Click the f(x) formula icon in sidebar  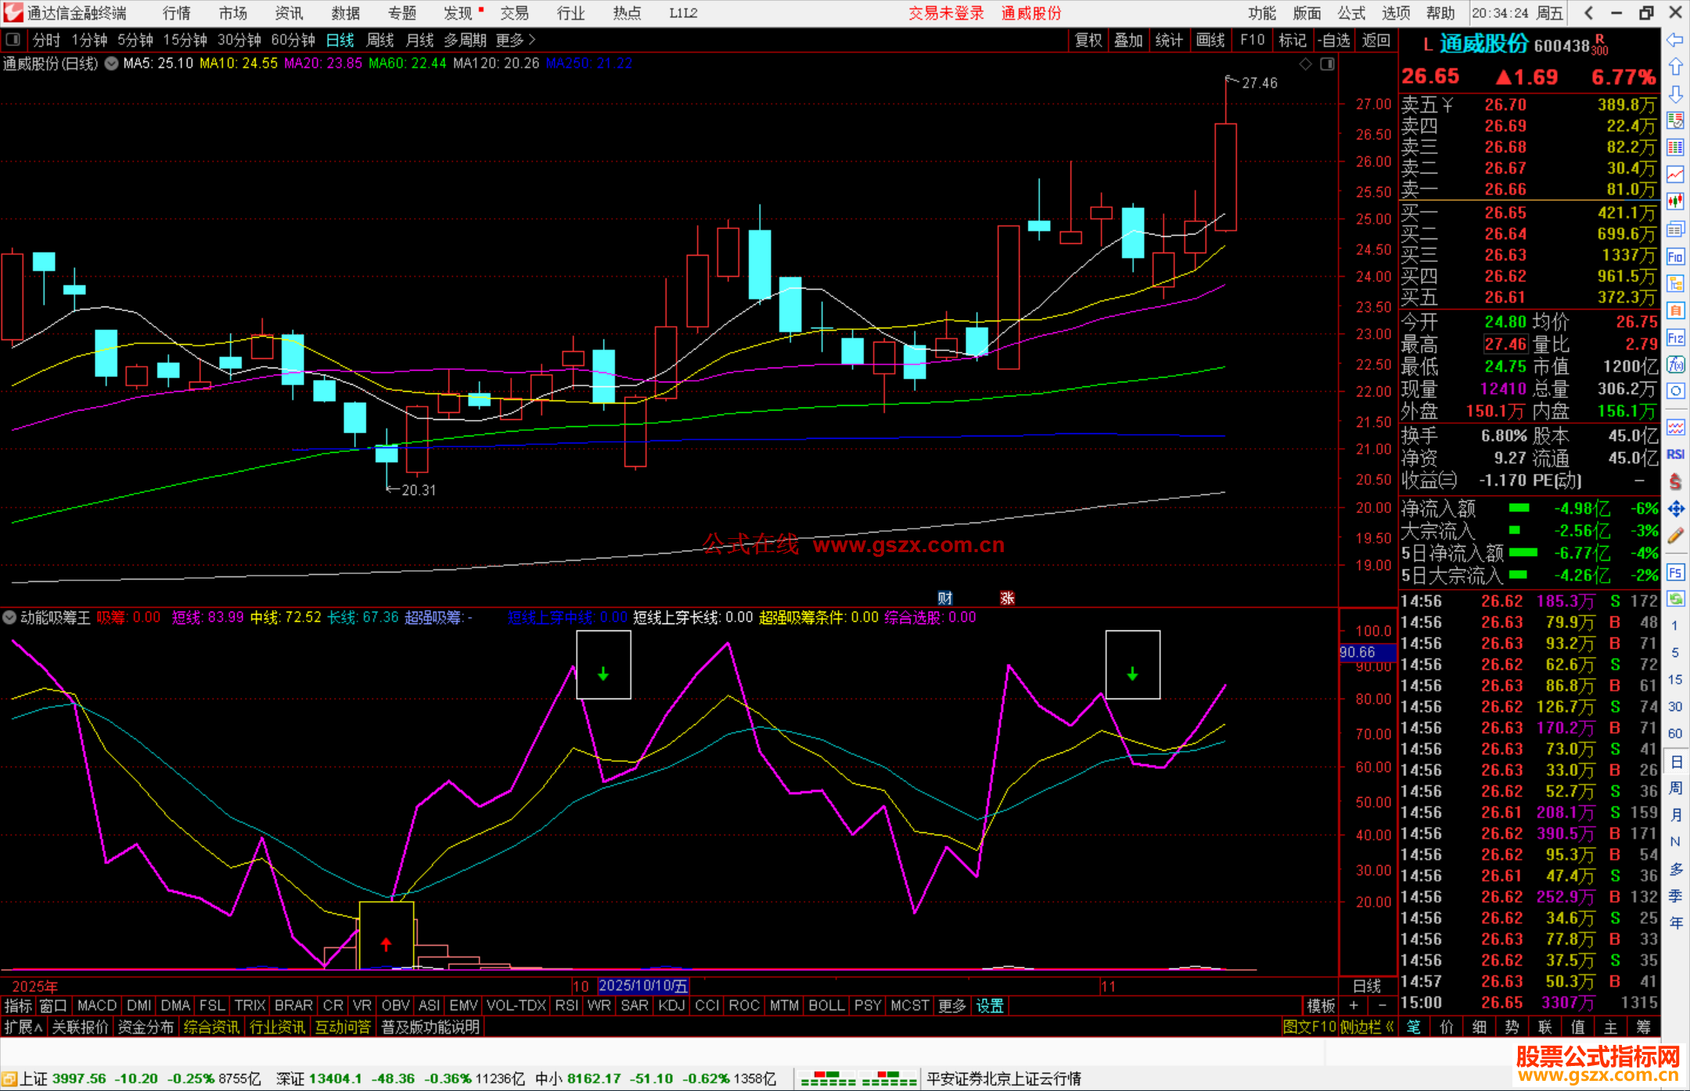point(1675,365)
